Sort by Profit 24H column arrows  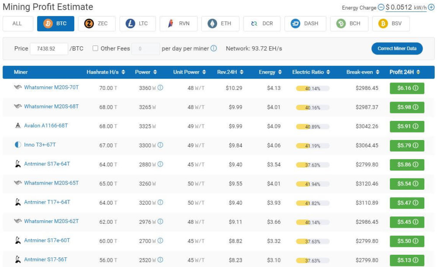418,72
